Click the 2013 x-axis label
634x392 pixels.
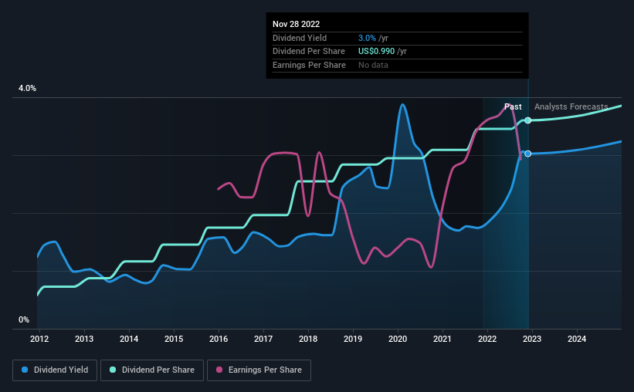coord(84,339)
